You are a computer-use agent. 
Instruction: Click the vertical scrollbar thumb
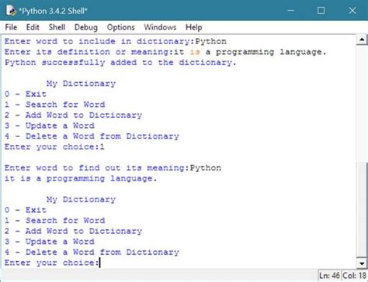(x=362, y=209)
